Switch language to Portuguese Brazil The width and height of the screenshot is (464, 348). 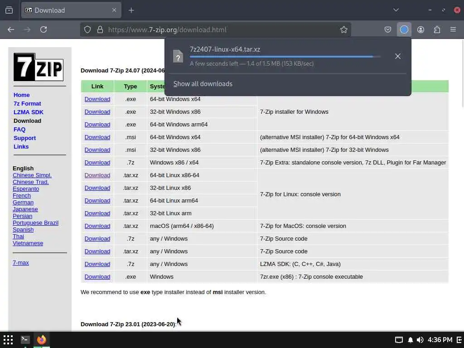point(35,223)
